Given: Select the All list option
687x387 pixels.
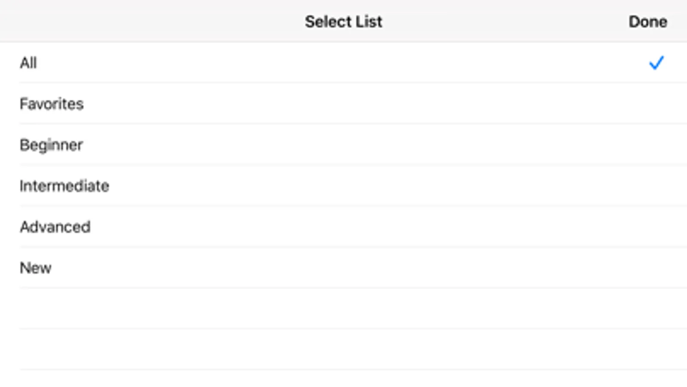Looking at the screenshot, I should [x=344, y=63].
